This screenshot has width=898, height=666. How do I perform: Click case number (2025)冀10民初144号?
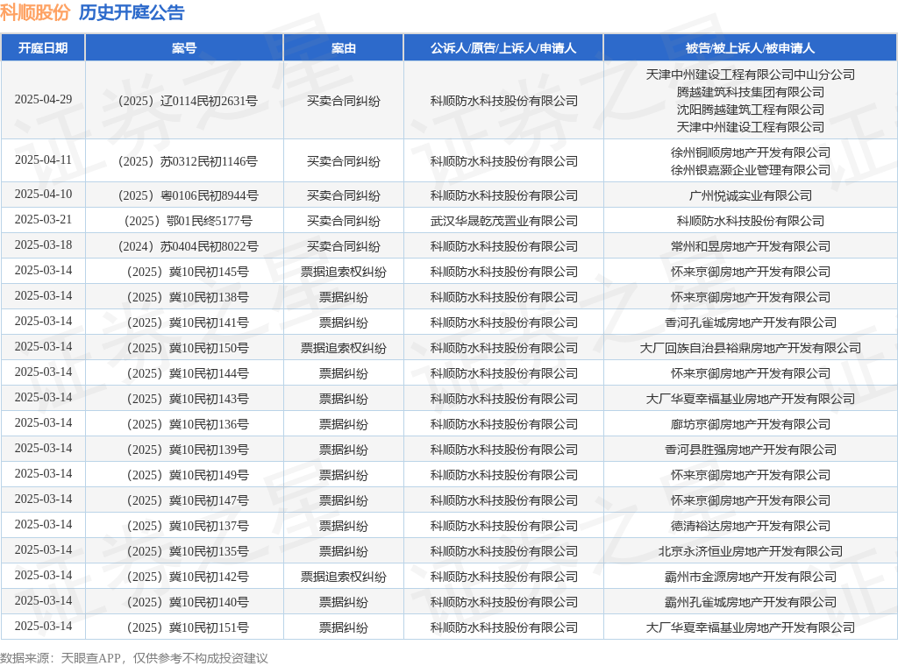click(x=188, y=373)
